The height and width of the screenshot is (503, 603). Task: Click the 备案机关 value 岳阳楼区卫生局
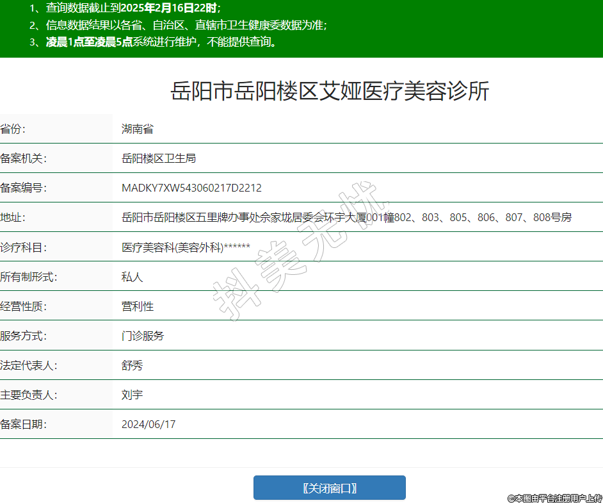click(x=159, y=158)
